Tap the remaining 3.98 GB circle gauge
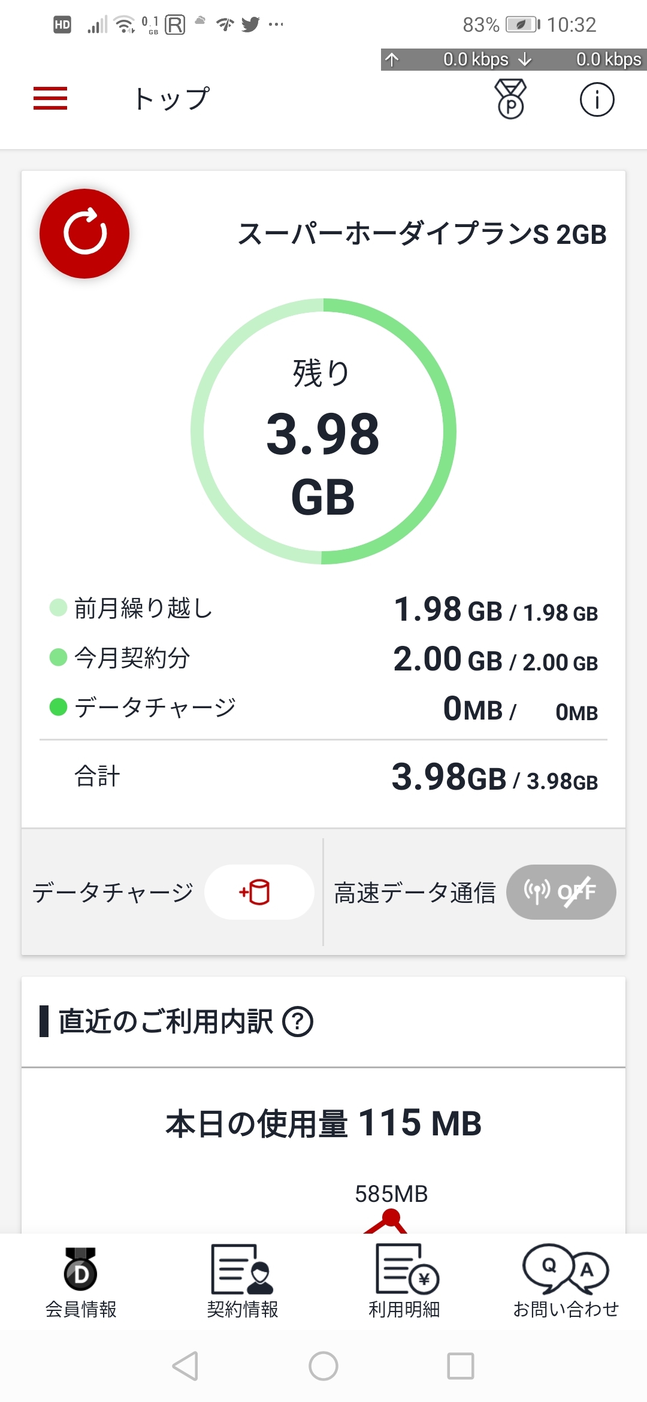 tap(323, 431)
